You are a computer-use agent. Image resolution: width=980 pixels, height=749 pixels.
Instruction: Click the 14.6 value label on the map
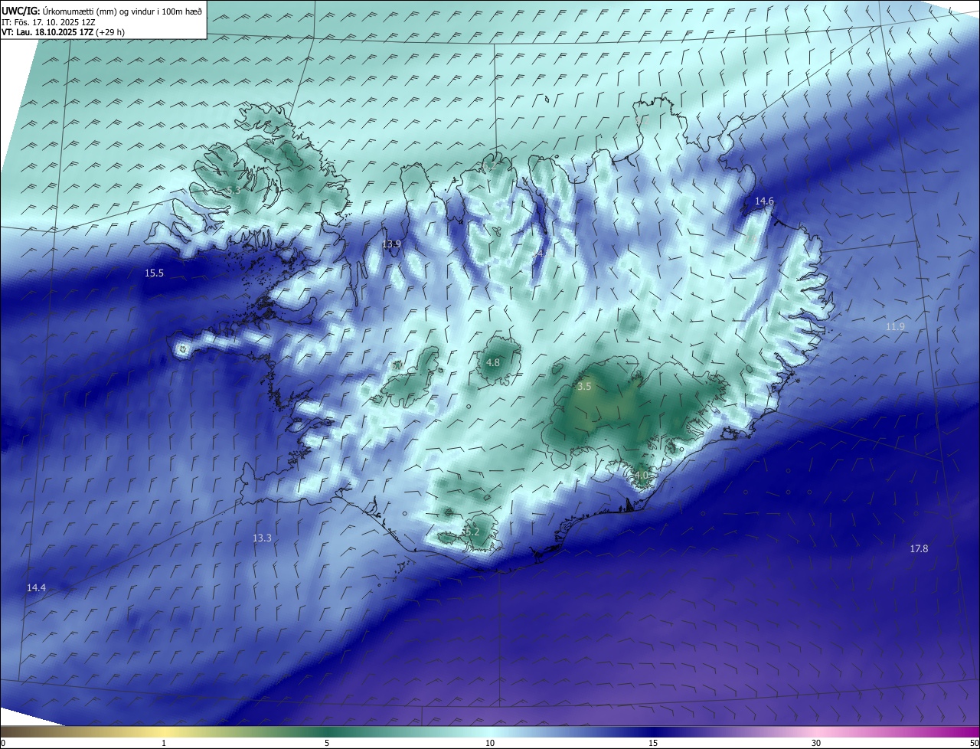tap(764, 201)
